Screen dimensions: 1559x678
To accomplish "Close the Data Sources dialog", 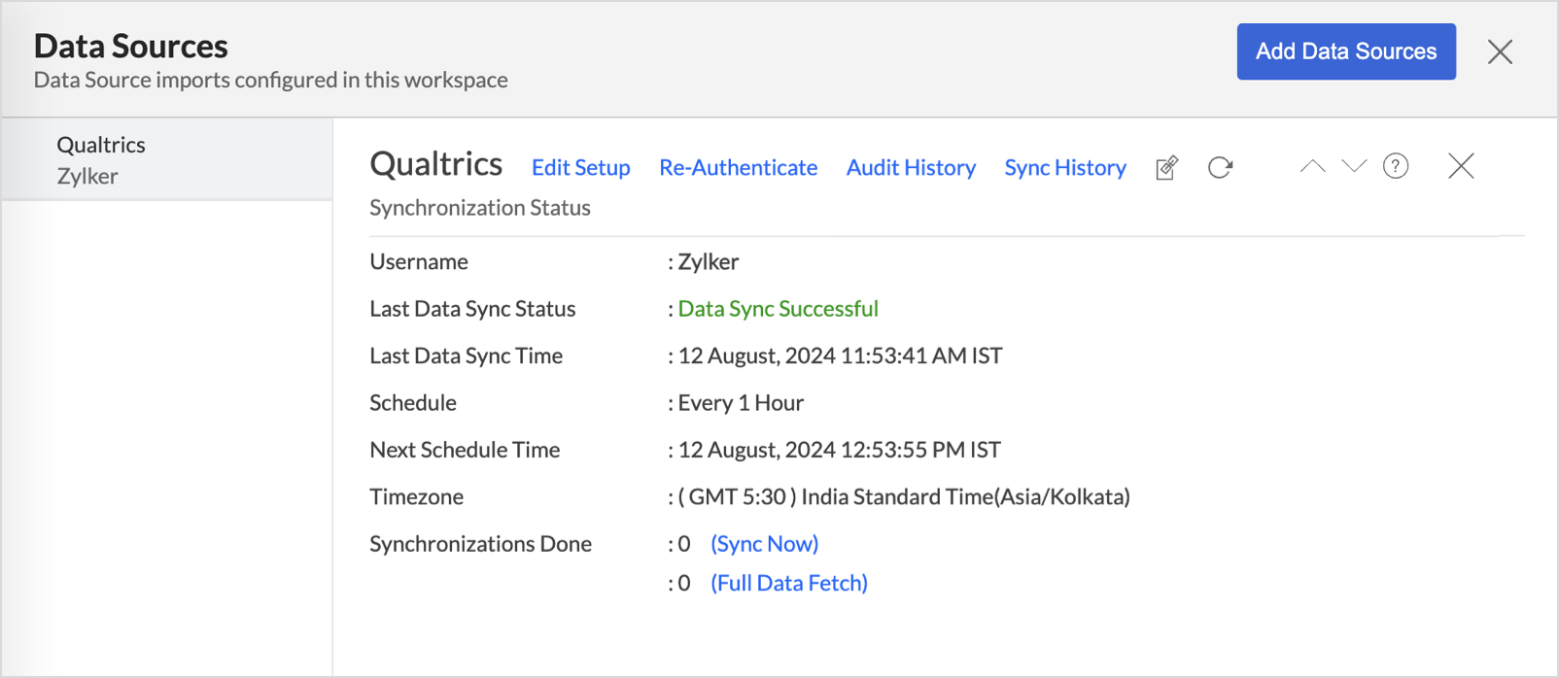I will coord(1500,51).
